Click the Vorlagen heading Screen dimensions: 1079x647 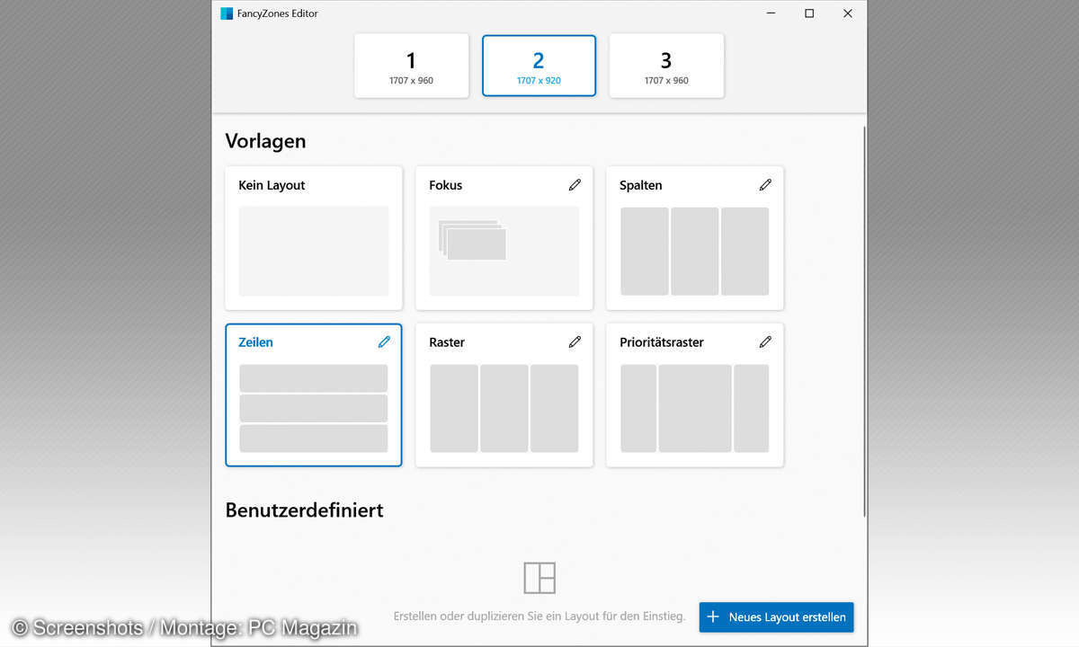click(265, 141)
